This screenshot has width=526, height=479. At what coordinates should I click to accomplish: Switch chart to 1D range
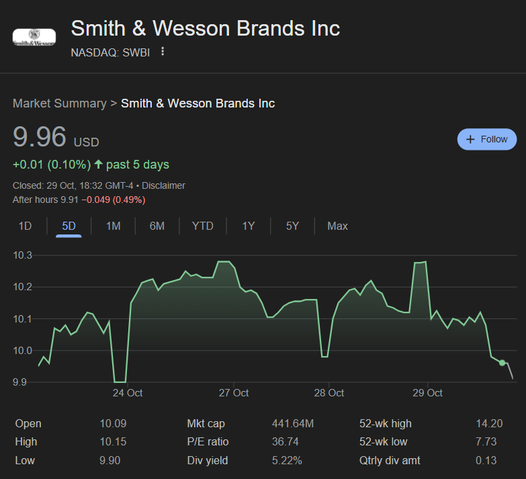(x=25, y=226)
